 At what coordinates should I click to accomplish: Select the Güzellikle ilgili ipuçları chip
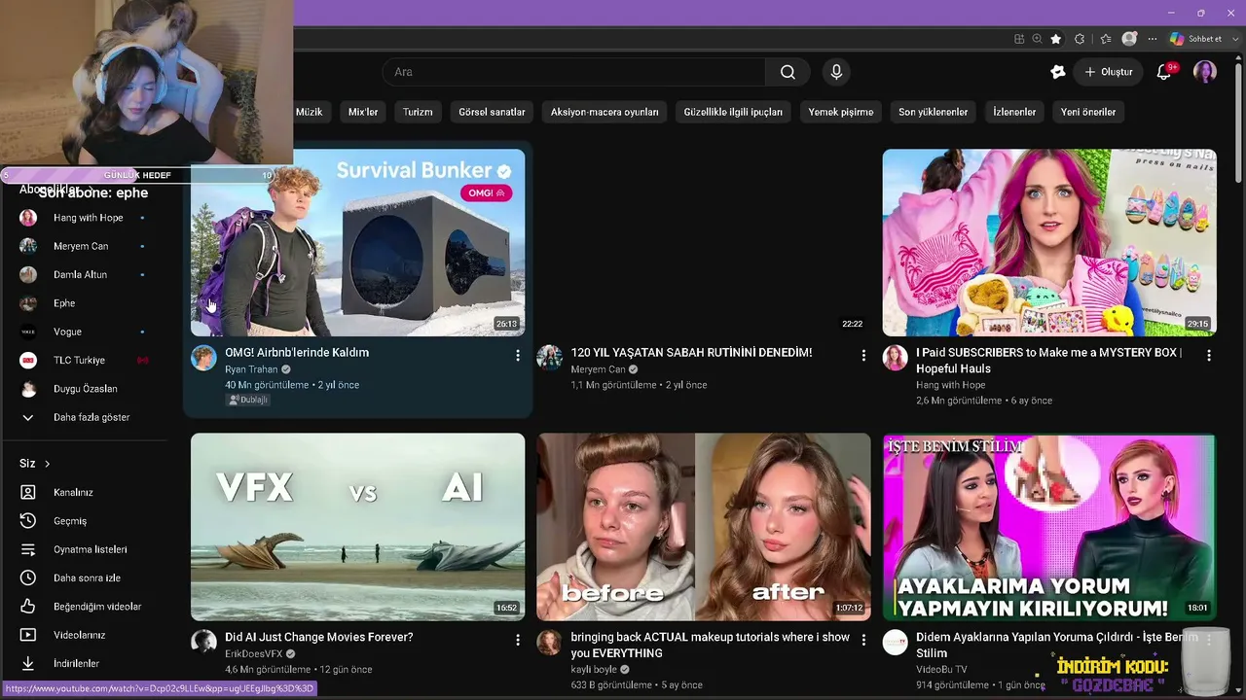click(x=733, y=112)
